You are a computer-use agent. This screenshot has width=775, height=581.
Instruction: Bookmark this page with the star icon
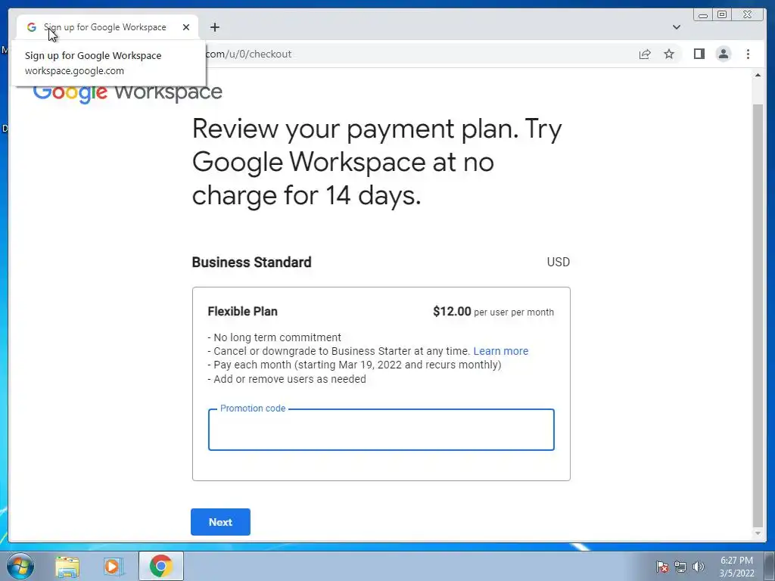coord(669,54)
